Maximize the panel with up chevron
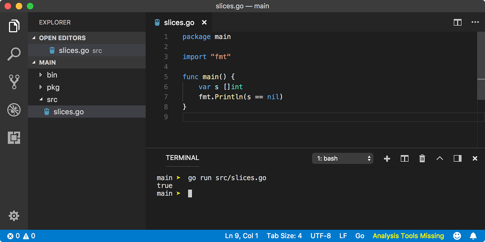Image resolution: width=485 pixels, height=242 pixels. coord(440,159)
